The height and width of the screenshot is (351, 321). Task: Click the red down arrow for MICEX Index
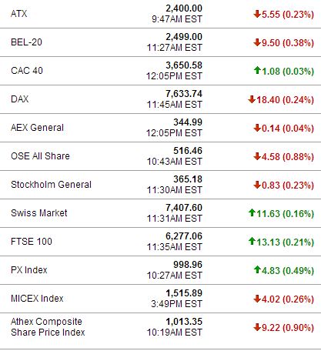[257, 299]
